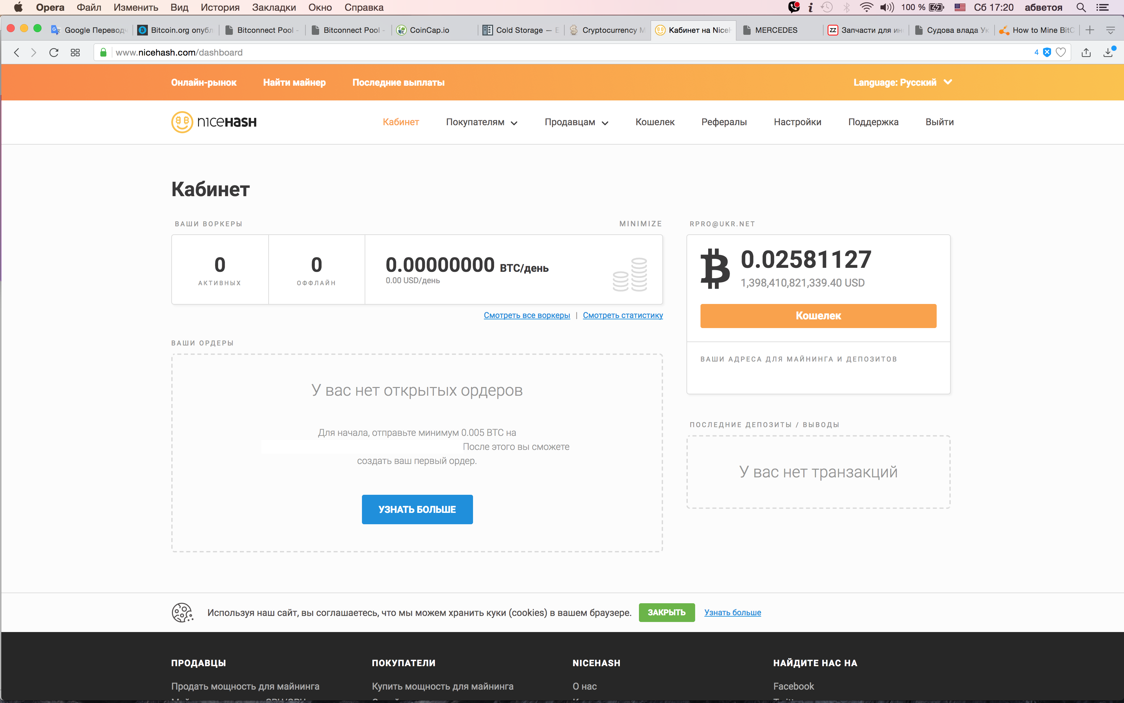Screen dimensions: 1124x703
Task: Expand the Продавцам menu
Action: [x=576, y=122]
